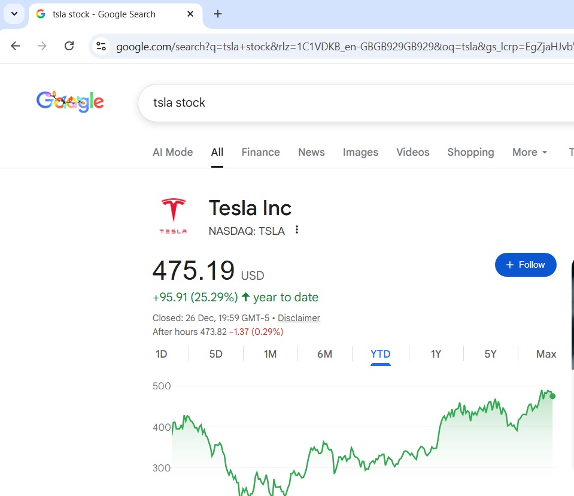Open the Disclaimer link
Image resolution: width=574 pixels, height=496 pixels.
(299, 318)
